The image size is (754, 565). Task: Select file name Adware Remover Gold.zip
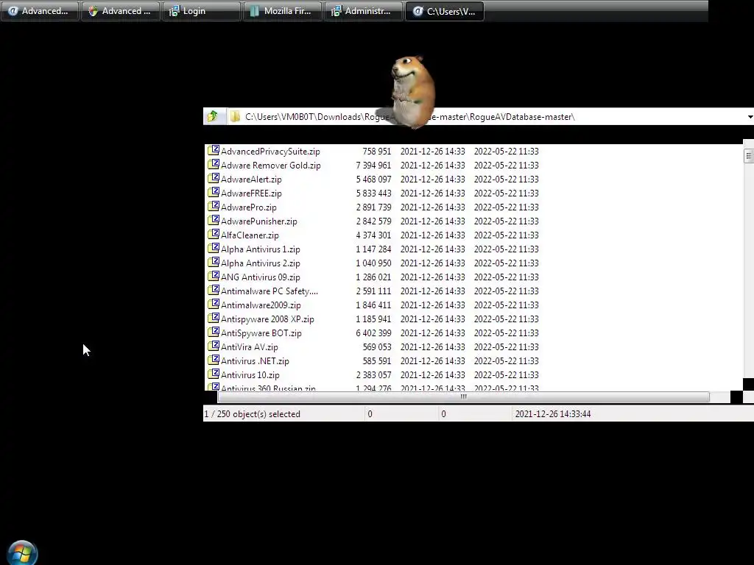click(x=271, y=166)
